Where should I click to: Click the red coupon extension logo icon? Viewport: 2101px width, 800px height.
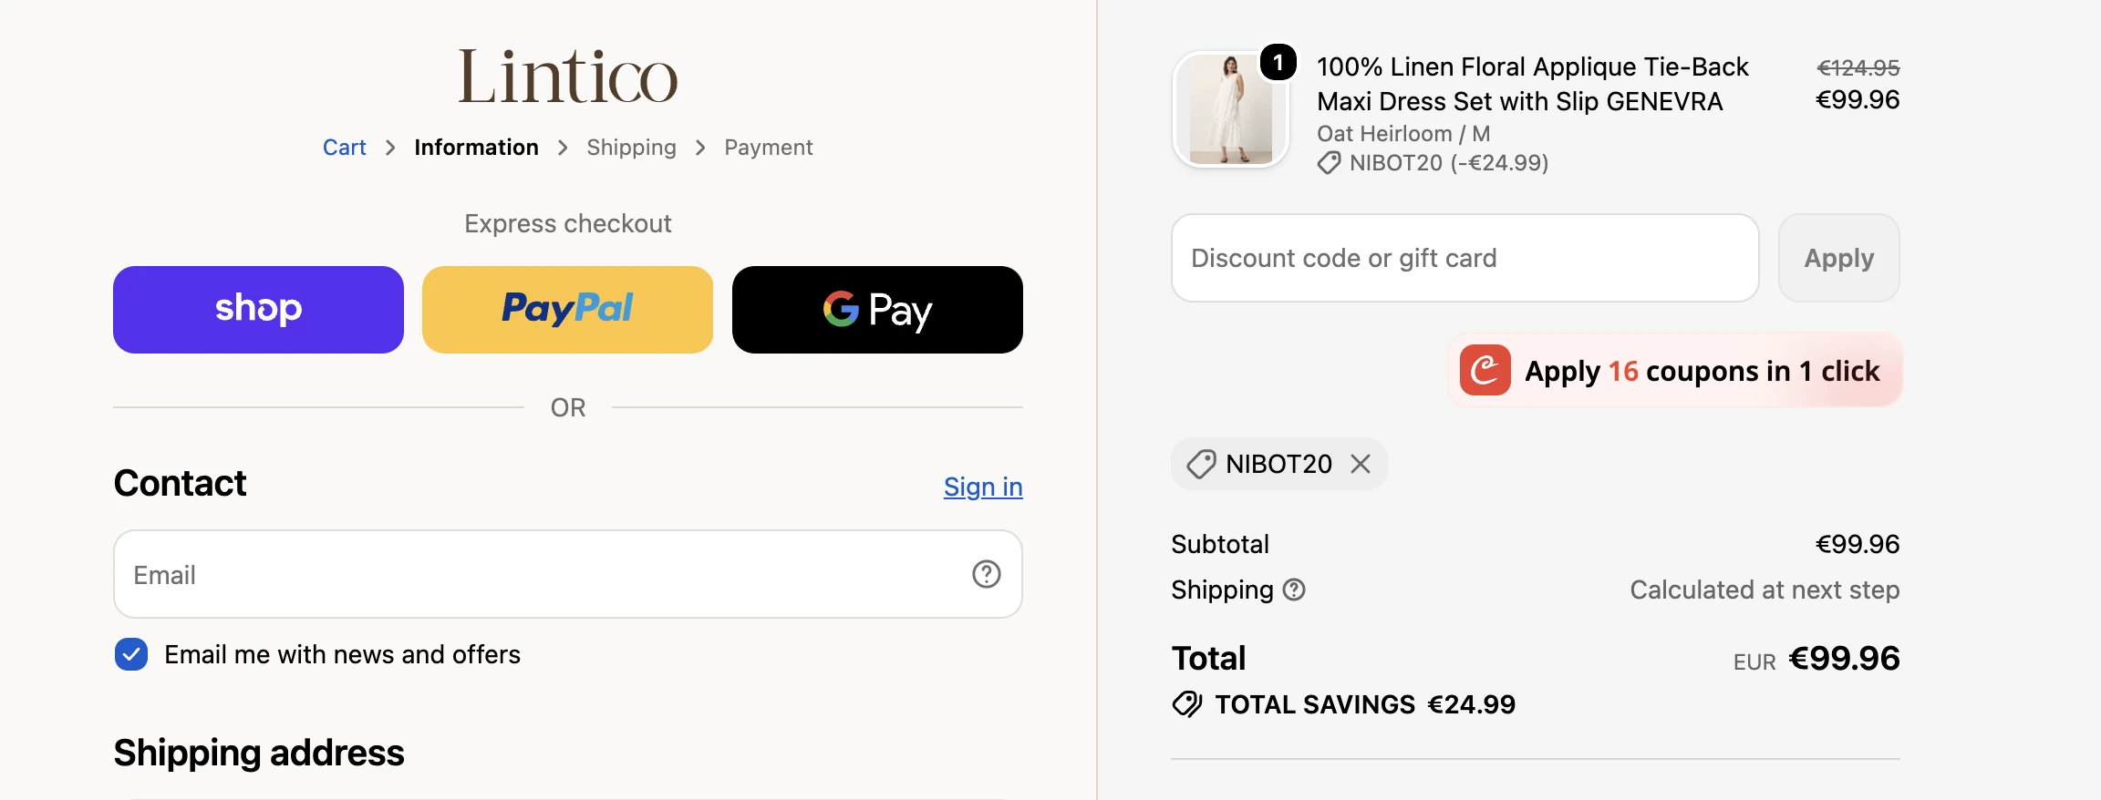click(1485, 370)
